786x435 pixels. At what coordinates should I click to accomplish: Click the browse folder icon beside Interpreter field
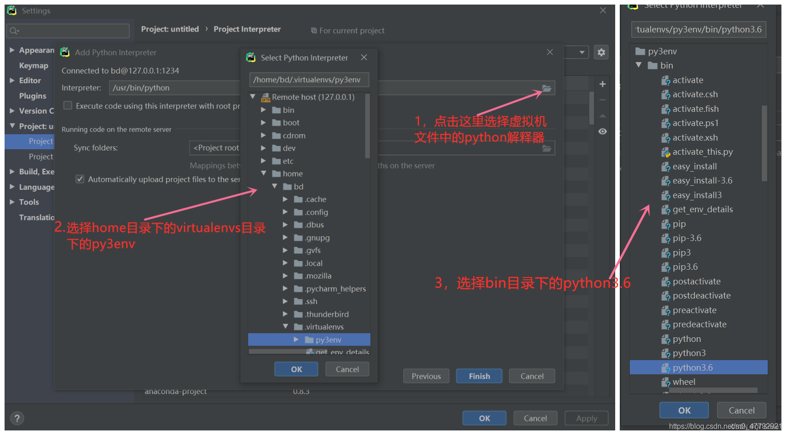[x=547, y=88]
